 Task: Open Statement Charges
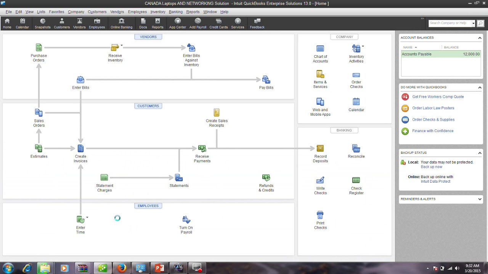(104, 178)
